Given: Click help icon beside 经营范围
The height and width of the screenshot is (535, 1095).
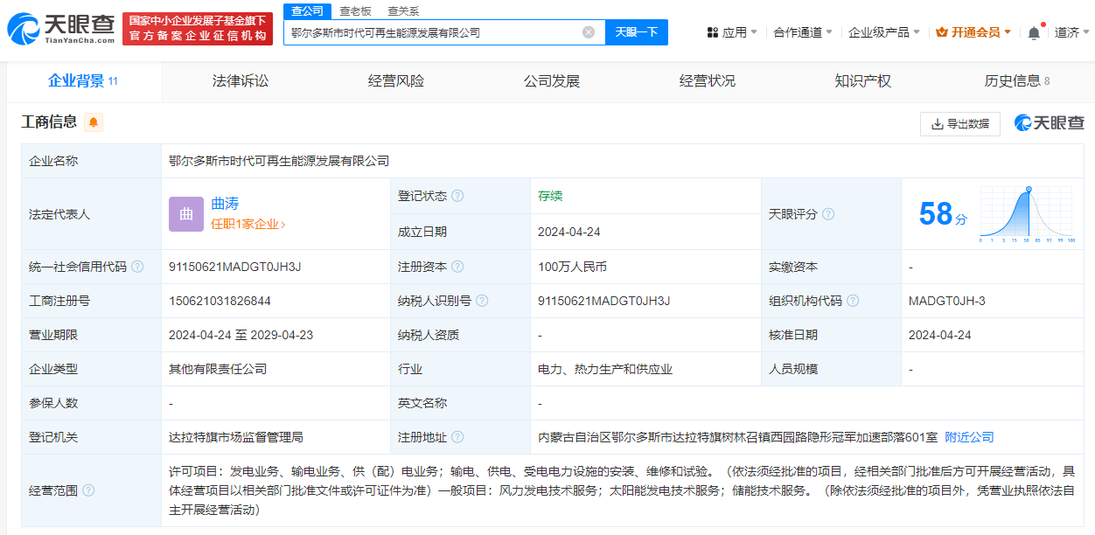Looking at the screenshot, I should (x=88, y=490).
